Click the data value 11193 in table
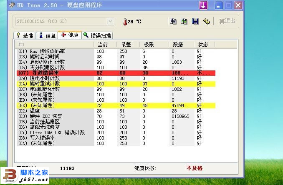The width and height of the screenshot is (283, 185). point(178,78)
